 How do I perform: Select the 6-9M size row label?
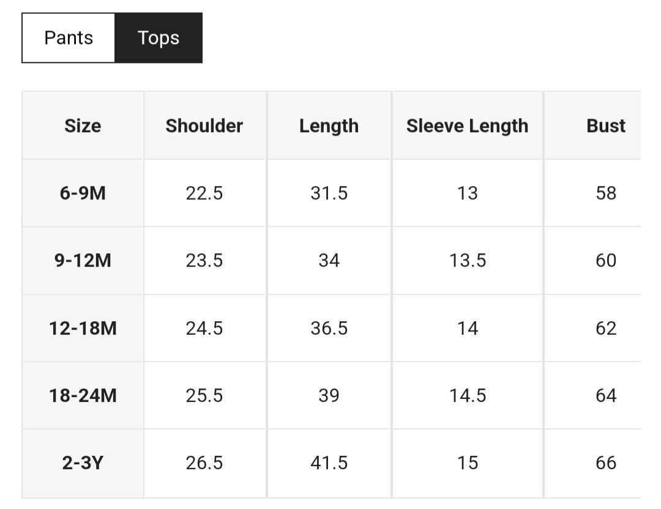click(x=83, y=193)
